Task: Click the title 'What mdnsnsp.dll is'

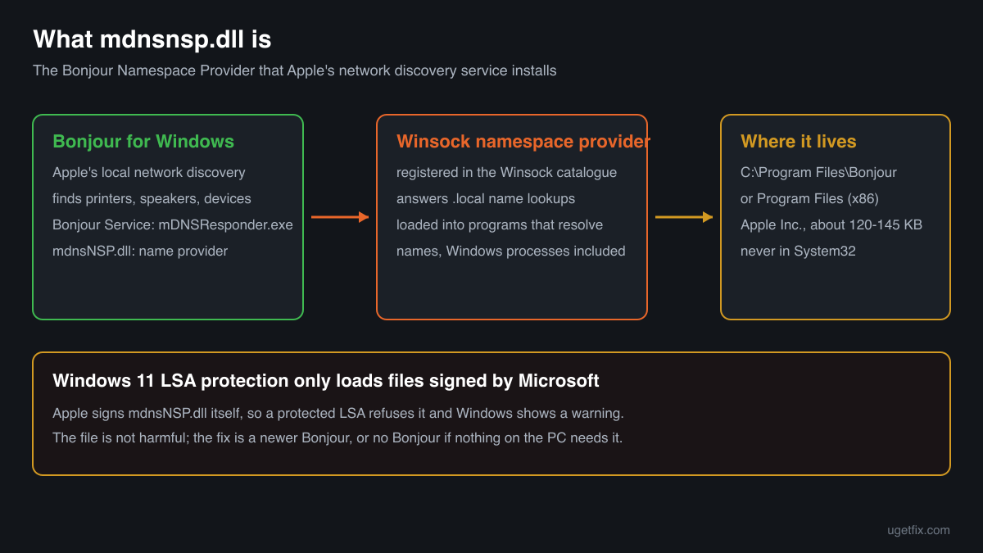Action: (x=152, y=39)
